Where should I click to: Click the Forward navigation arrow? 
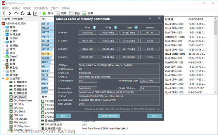pyautogui.click(x=10, y=13)
